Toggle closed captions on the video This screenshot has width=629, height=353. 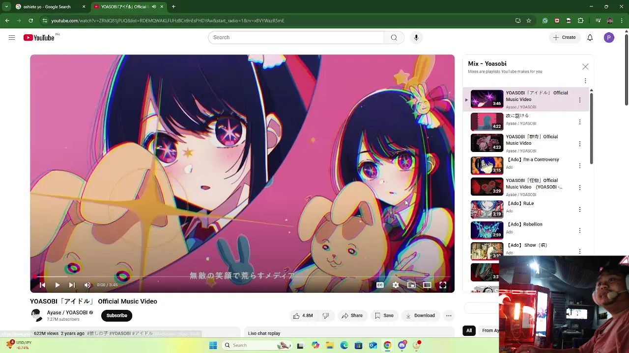tap(380, 285)
